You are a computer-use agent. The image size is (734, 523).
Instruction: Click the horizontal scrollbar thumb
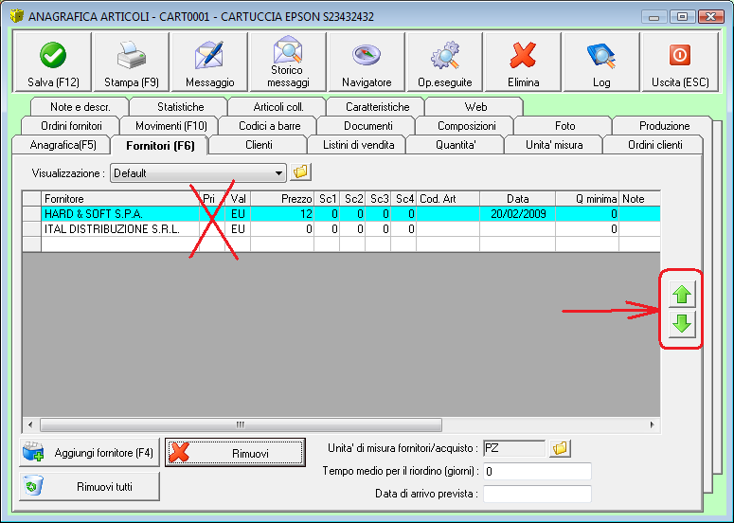(241, 424)
